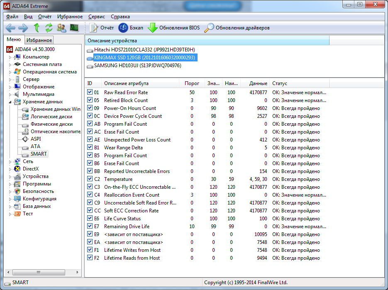Select the Hitachi HDS721010CLA332 drive

pos(144,50)
